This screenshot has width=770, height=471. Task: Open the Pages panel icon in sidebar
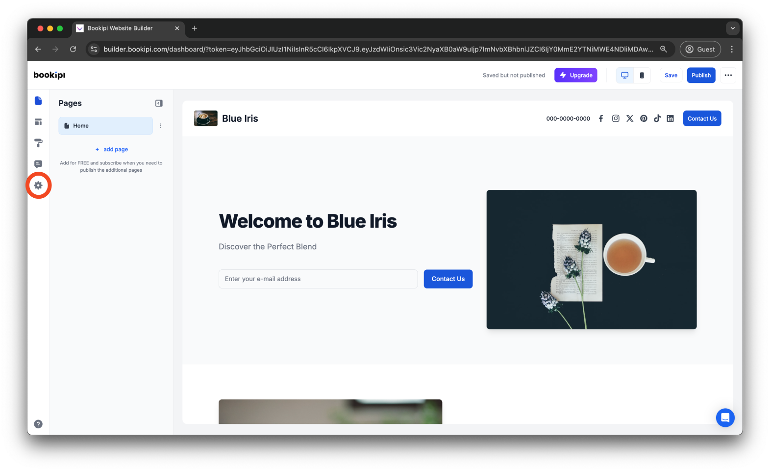tap(38, 101)
